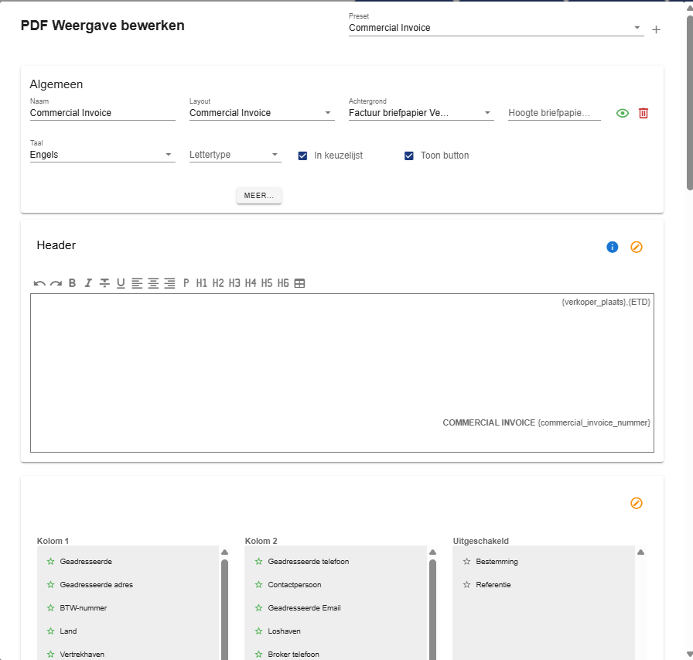Expand the Taal language dropdown
The height and width of the screenshot is (660, 693).
pos(102,155)
